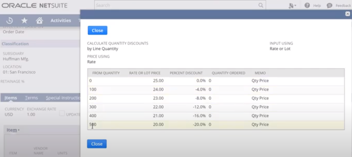The width and height of the screenshot is (352, 157).
Task: Switch to the Items tab
Action: tap(11, 98)
